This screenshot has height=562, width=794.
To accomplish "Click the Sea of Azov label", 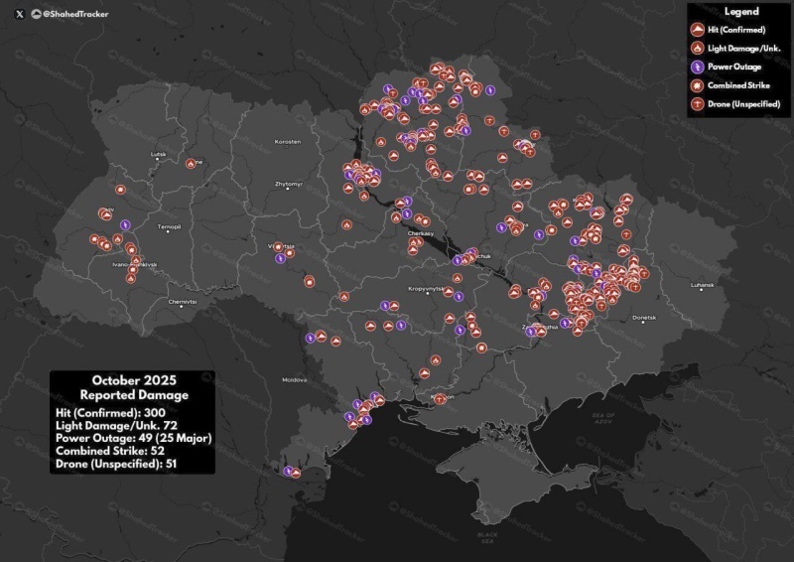I will (603, 418).
